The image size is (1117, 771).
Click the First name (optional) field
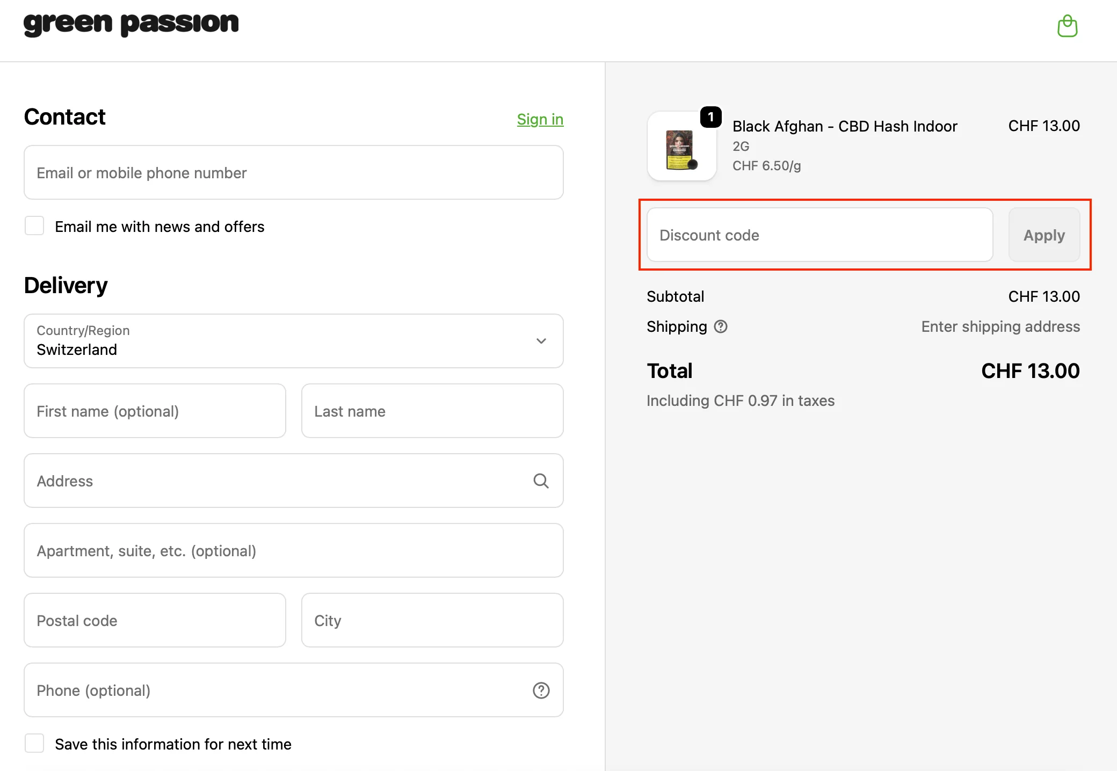point(155,411)
